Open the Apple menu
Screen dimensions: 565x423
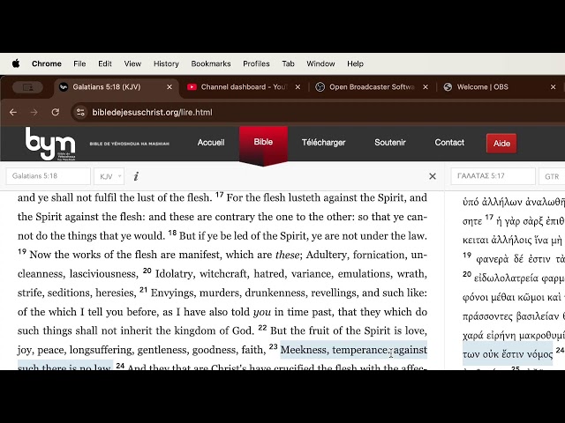tap(16, 63)
